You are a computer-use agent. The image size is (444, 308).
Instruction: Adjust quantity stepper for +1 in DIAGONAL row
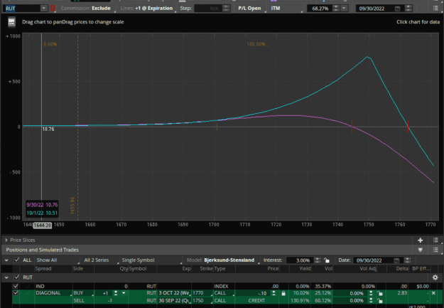tap(116, 293)
